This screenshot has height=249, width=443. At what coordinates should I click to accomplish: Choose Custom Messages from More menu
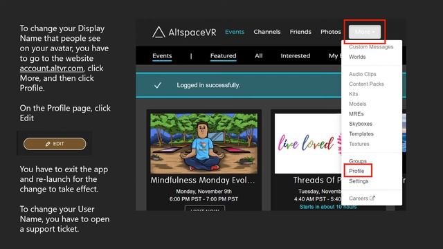pyautogui.click(x=371, y=47)
